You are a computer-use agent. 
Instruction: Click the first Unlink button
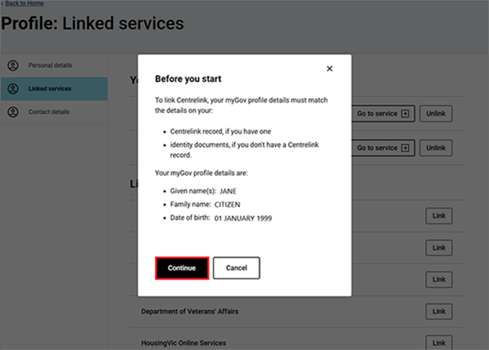coord(436,114)
